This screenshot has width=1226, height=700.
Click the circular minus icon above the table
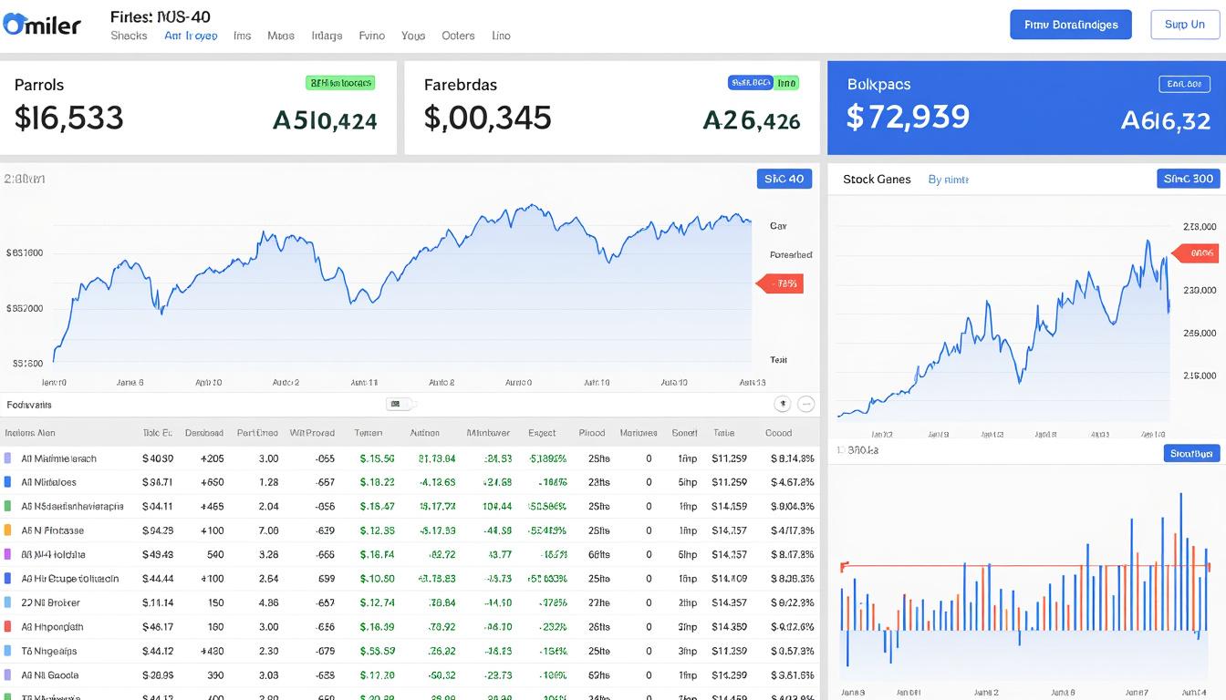coord(805,404)
